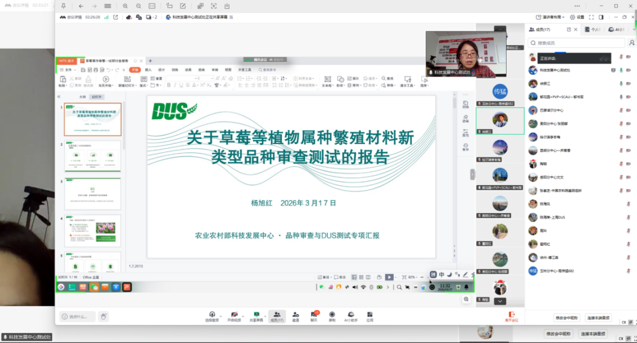Click the red 离开会议 leave meeting button
Viewport: 637px width, 343px height.
[x=512, y=317]
